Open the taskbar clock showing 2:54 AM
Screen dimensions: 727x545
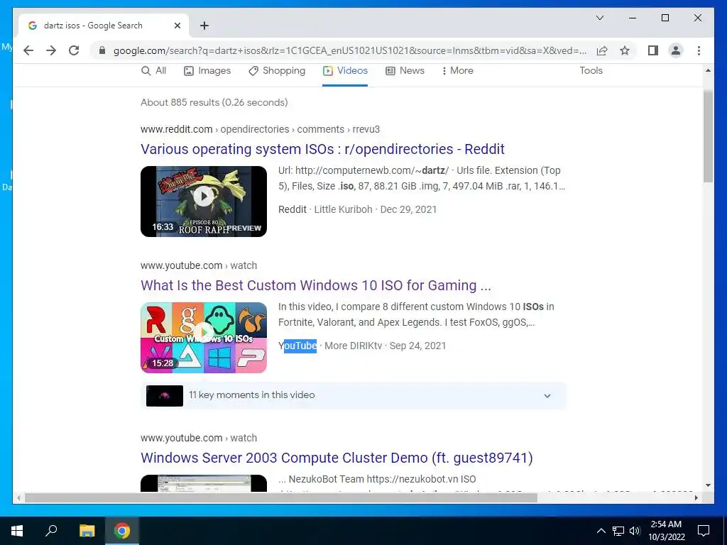point(666,531)
